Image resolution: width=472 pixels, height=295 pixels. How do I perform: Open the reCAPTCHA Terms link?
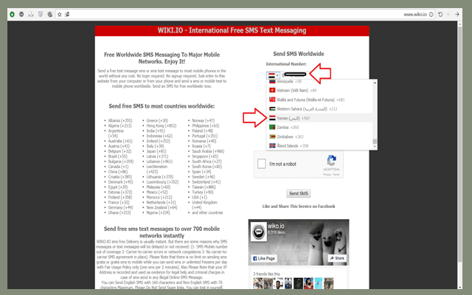pos(336,174)
